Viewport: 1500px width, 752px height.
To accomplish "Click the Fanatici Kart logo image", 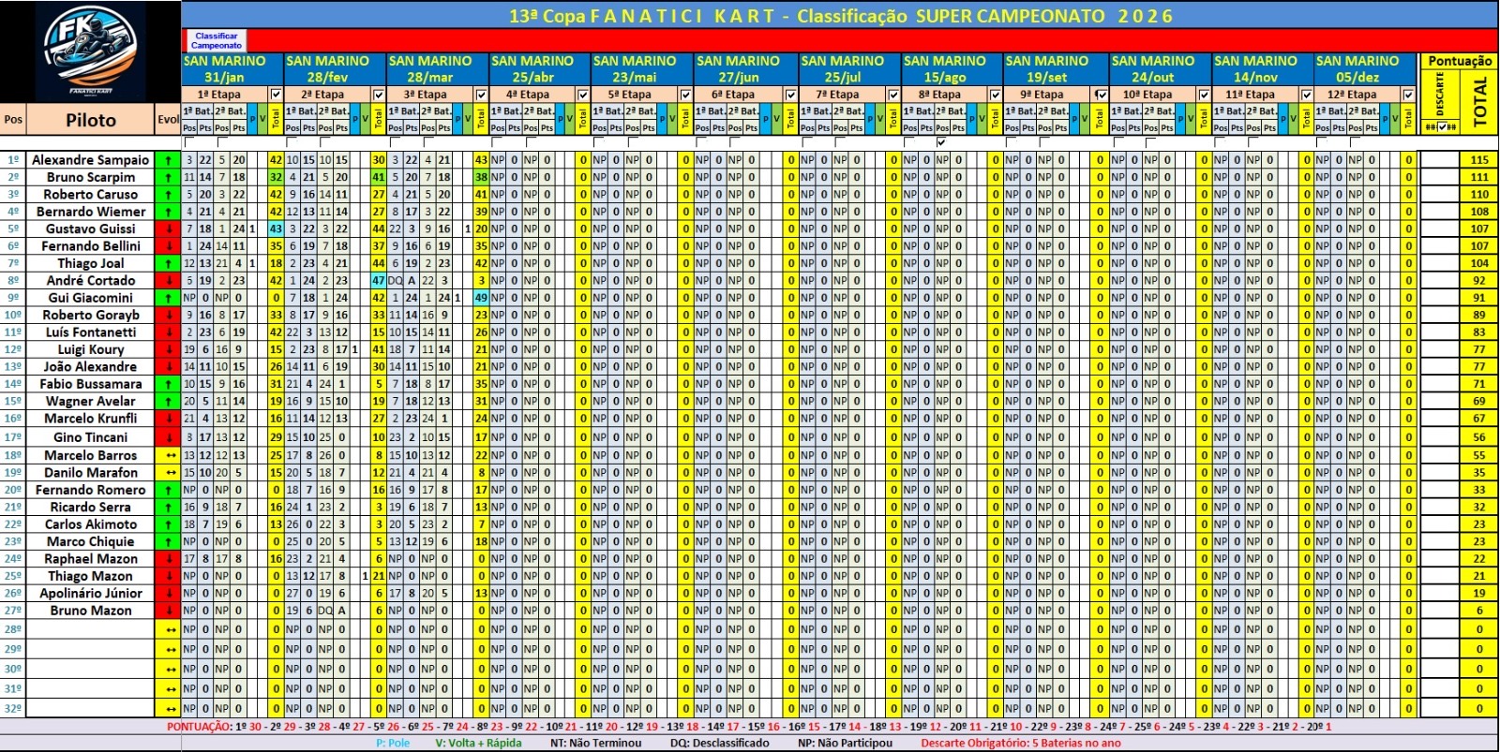I will (90, 51).
